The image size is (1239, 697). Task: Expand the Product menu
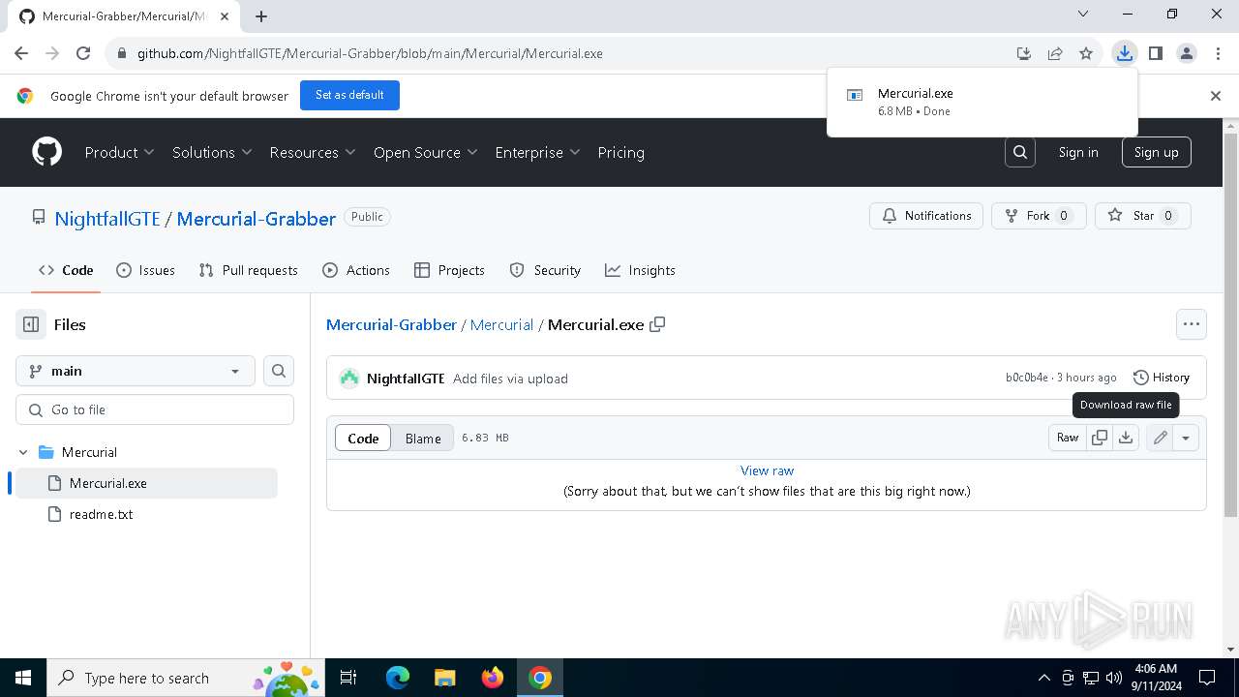[120, 152]
